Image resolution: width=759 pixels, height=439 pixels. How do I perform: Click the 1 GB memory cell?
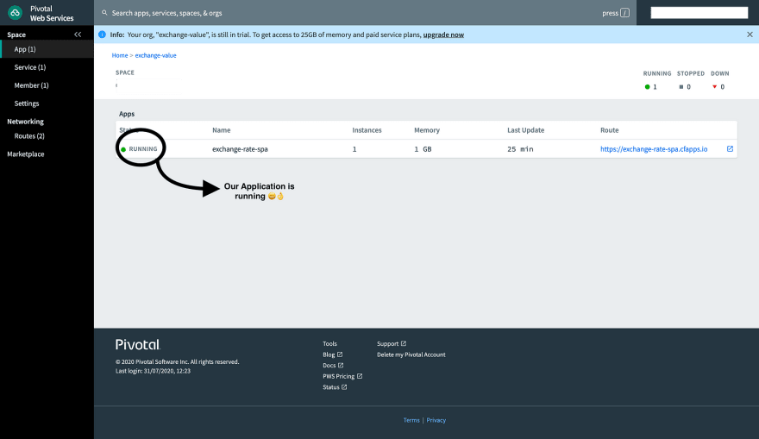tap(423, 149)
